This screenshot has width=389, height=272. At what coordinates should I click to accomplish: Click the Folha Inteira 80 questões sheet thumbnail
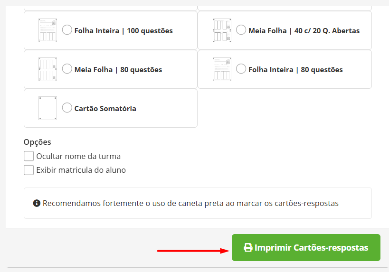[x=222, y=69]
